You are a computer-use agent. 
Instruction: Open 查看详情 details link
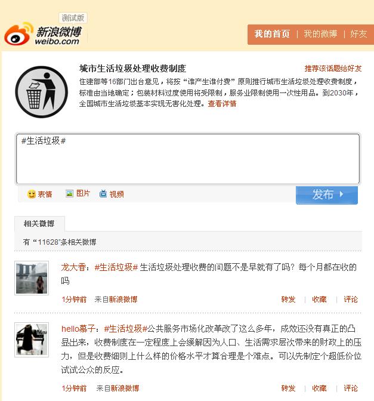click(x=222, y=104)
